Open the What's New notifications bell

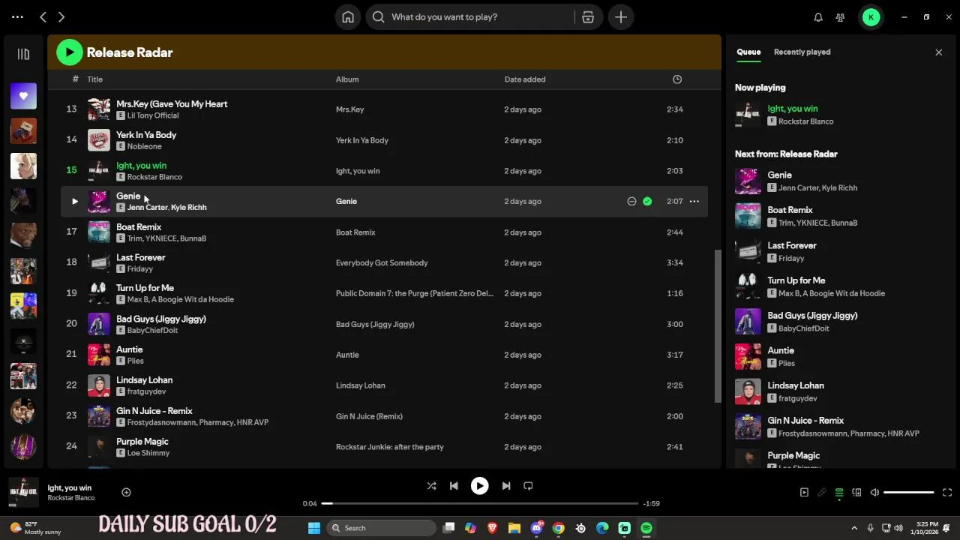818,17
